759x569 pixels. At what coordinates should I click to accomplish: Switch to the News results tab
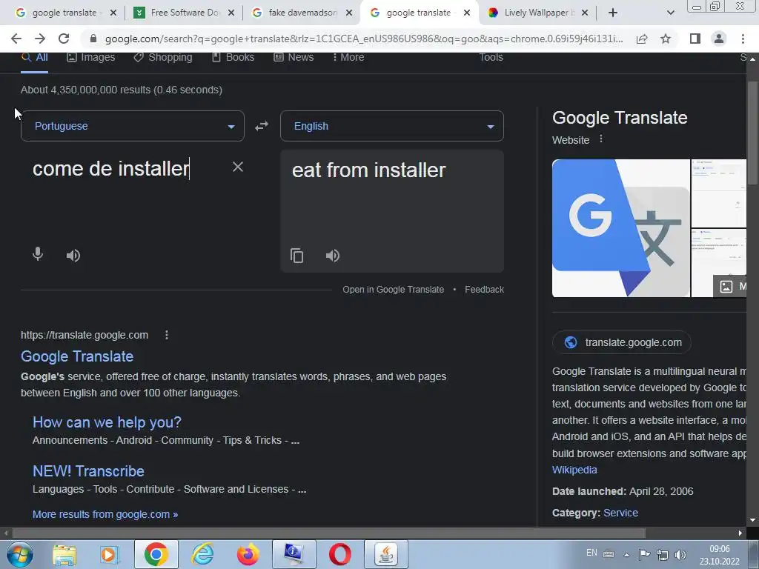tap(294, 57)
